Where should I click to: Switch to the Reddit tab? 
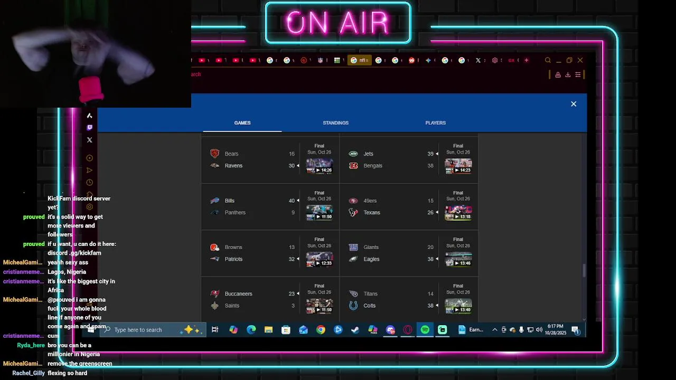point(411,60)
